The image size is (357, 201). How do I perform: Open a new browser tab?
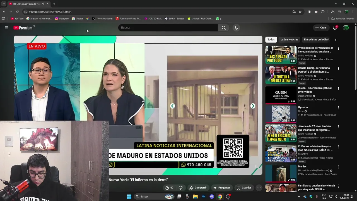pos(54,4)
